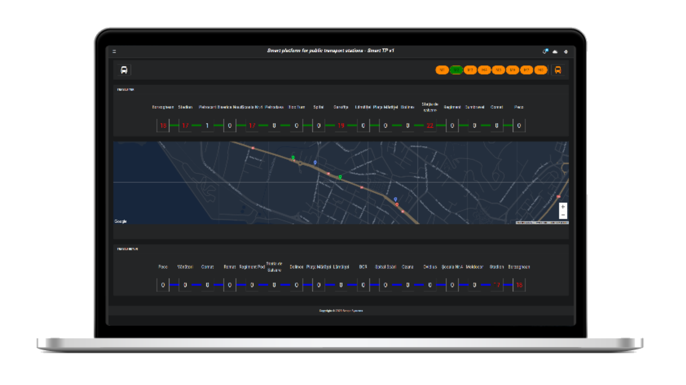The image size is (686, 385).
Task: Open the hamburger menu in header
Action: click(x=114, y=51)
